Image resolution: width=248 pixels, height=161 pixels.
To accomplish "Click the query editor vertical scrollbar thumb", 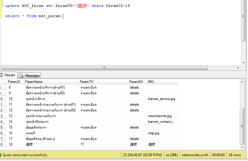I will point(243,21).
